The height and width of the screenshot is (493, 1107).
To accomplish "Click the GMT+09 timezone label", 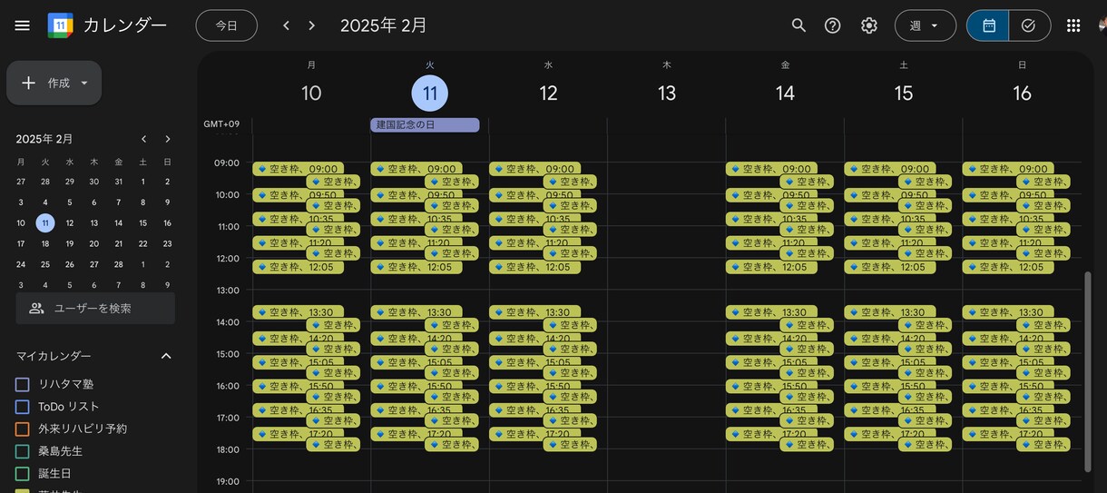I will point(221,124).
